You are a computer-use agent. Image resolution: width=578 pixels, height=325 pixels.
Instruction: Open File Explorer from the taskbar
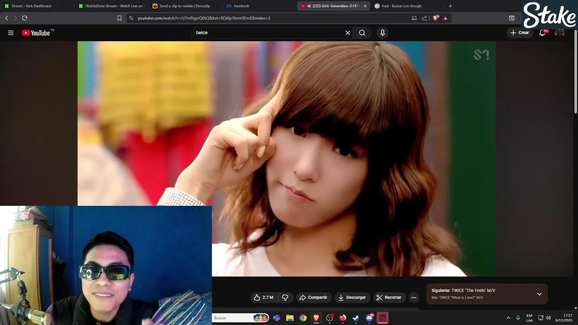click(290, 318)
